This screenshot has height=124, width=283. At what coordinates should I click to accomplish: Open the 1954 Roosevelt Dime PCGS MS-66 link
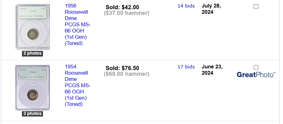tap(77, 86)
